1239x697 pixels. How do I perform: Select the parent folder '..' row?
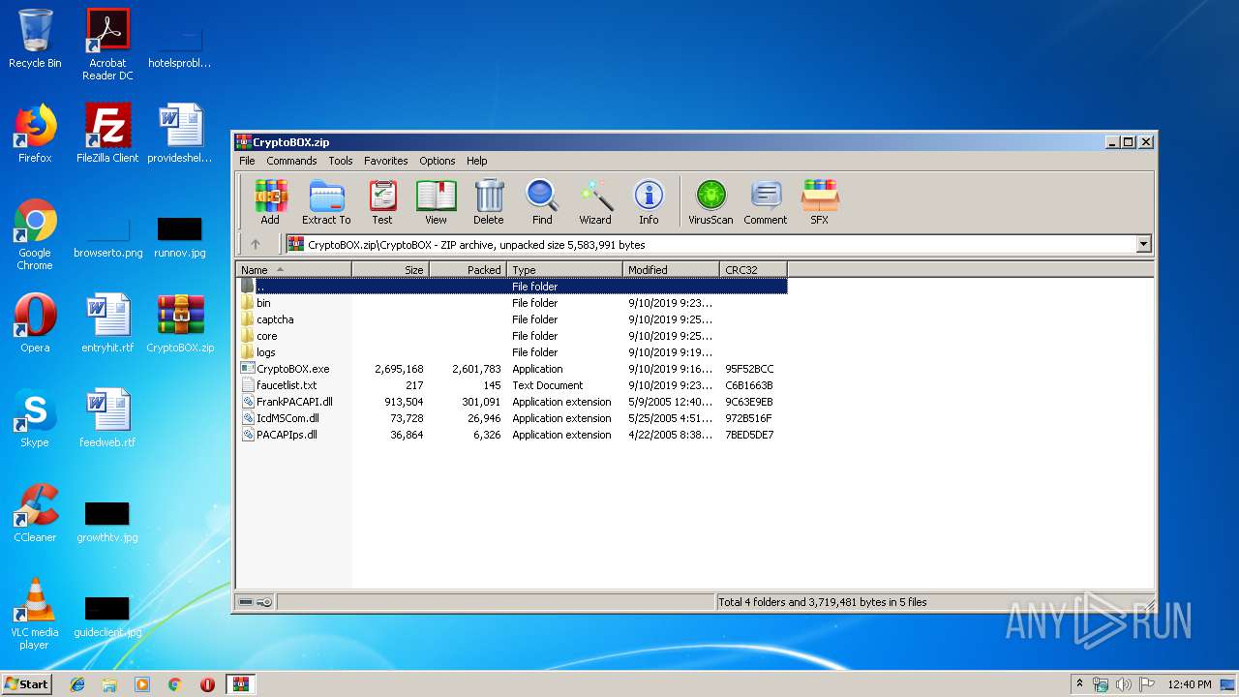tap(512, 287)
